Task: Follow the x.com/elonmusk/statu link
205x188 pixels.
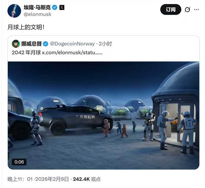Action: point(72,53)
